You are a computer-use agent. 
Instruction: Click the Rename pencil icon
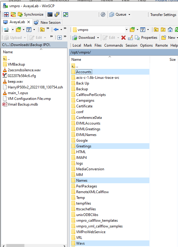point(130,38)
